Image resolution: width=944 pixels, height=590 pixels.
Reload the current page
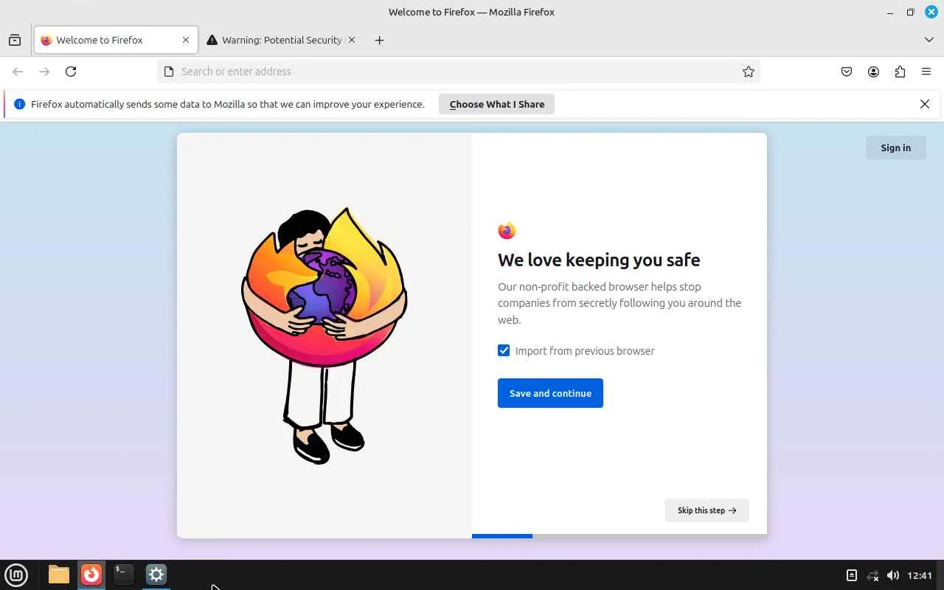[71, 72]
